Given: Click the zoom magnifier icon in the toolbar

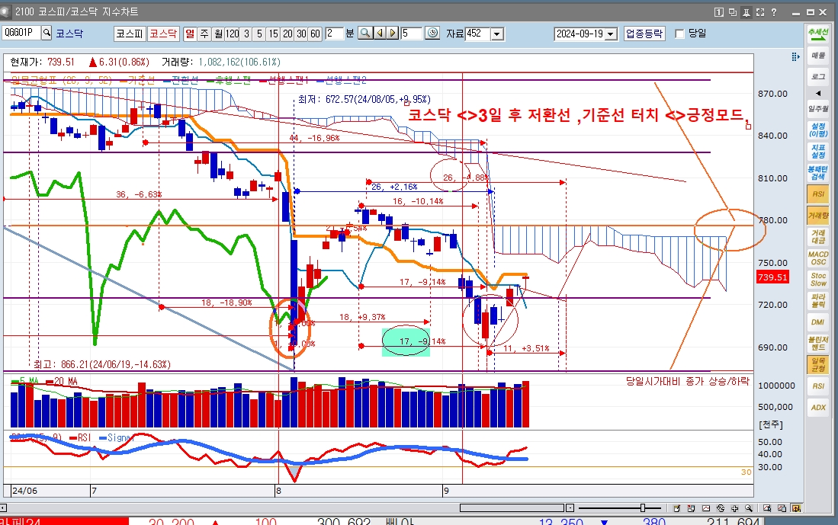Looking at the screenshot, I should tap(365, 33).
